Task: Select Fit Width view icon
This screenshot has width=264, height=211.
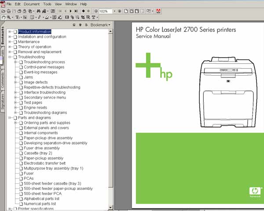Action: pos(137,11)
